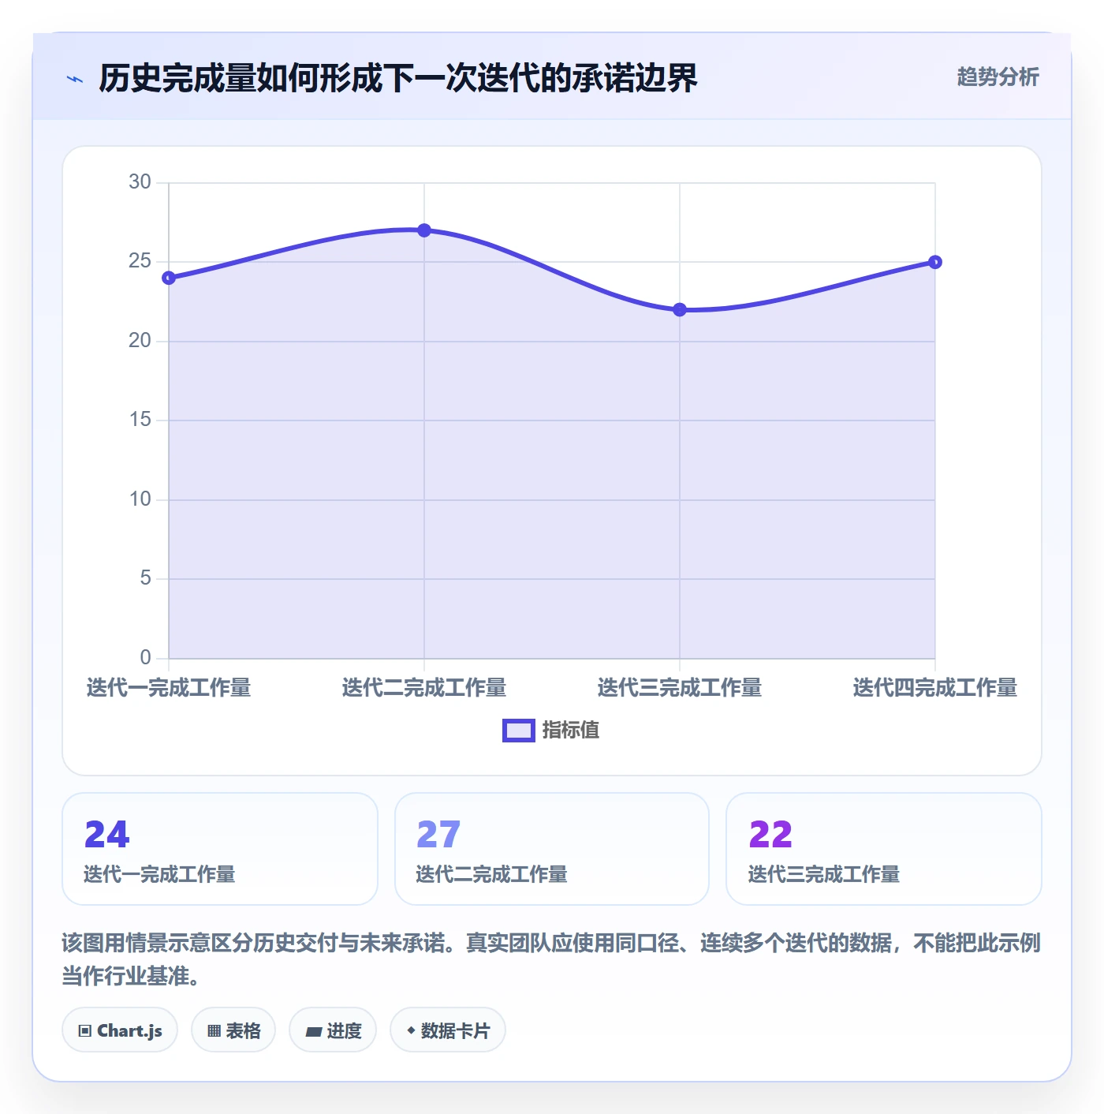Click the value 27 in the second card
Screen dimensions: 1104x1114
click(x=438, y=835)
